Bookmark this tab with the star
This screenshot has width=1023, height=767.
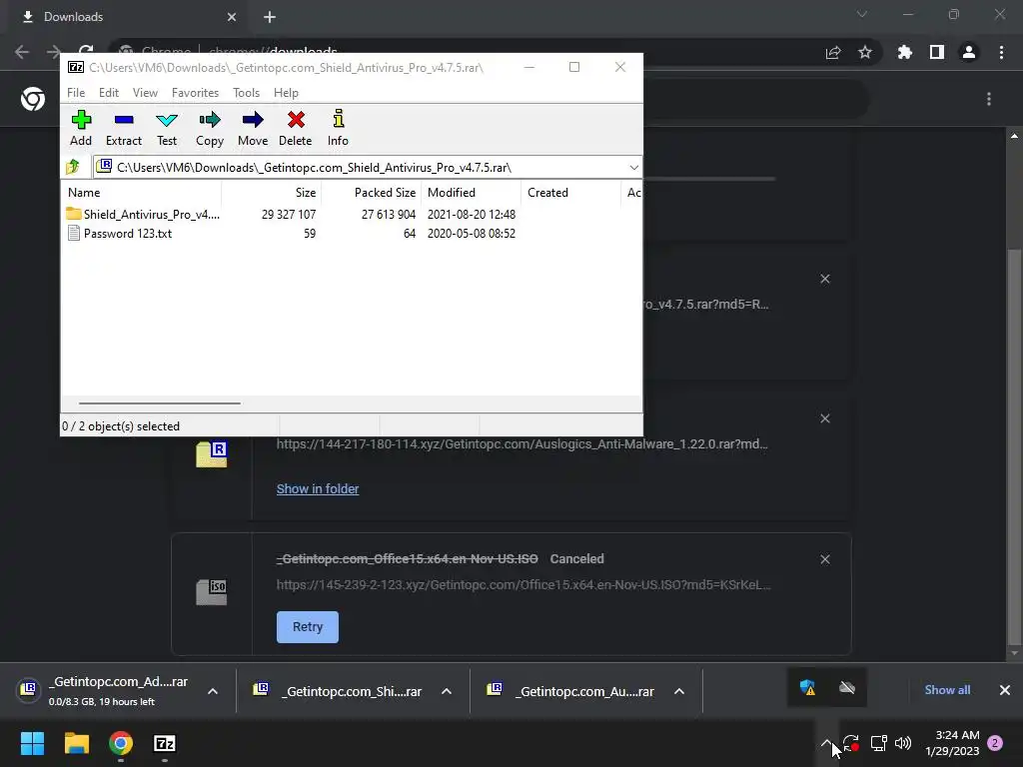tap(865, 52)
